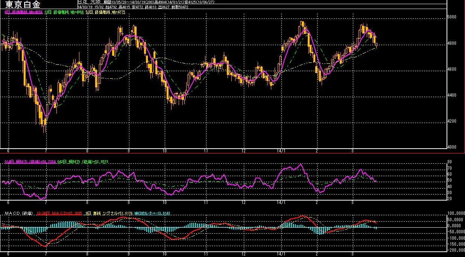Click the 4600 price axis label
Viewport: 465px width, 257px height.
tap(453, 70)
